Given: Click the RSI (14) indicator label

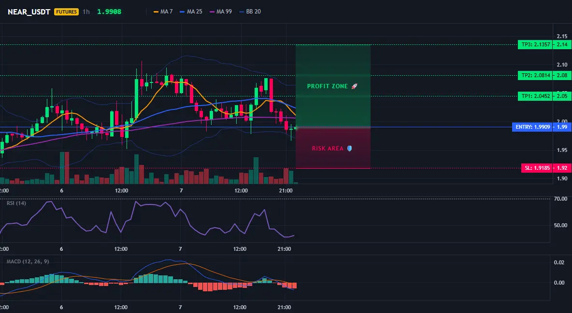Looking at the screenshot, I should pyautogui.click(x=16, y=203).
